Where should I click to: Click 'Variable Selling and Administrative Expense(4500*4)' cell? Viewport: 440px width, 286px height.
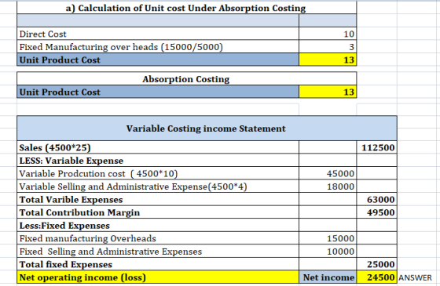(158, 186)
